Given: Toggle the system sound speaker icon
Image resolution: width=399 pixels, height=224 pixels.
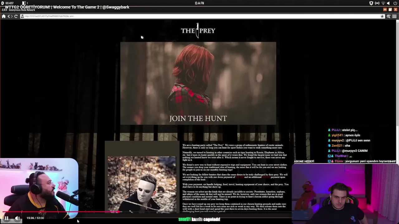Looking at the screenshot, I should click(x=388, y=3).
